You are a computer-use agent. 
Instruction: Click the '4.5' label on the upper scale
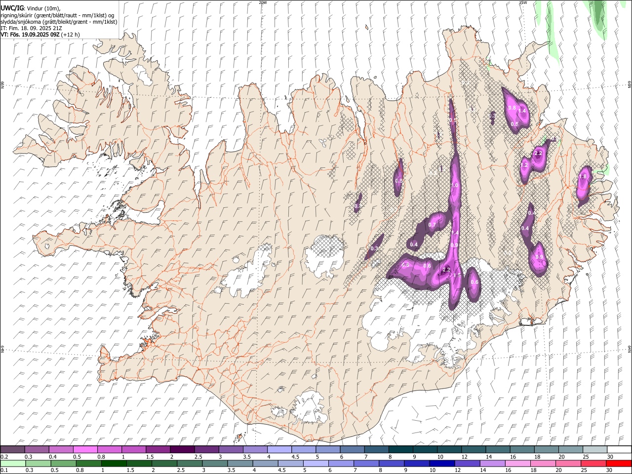[296, 457]
